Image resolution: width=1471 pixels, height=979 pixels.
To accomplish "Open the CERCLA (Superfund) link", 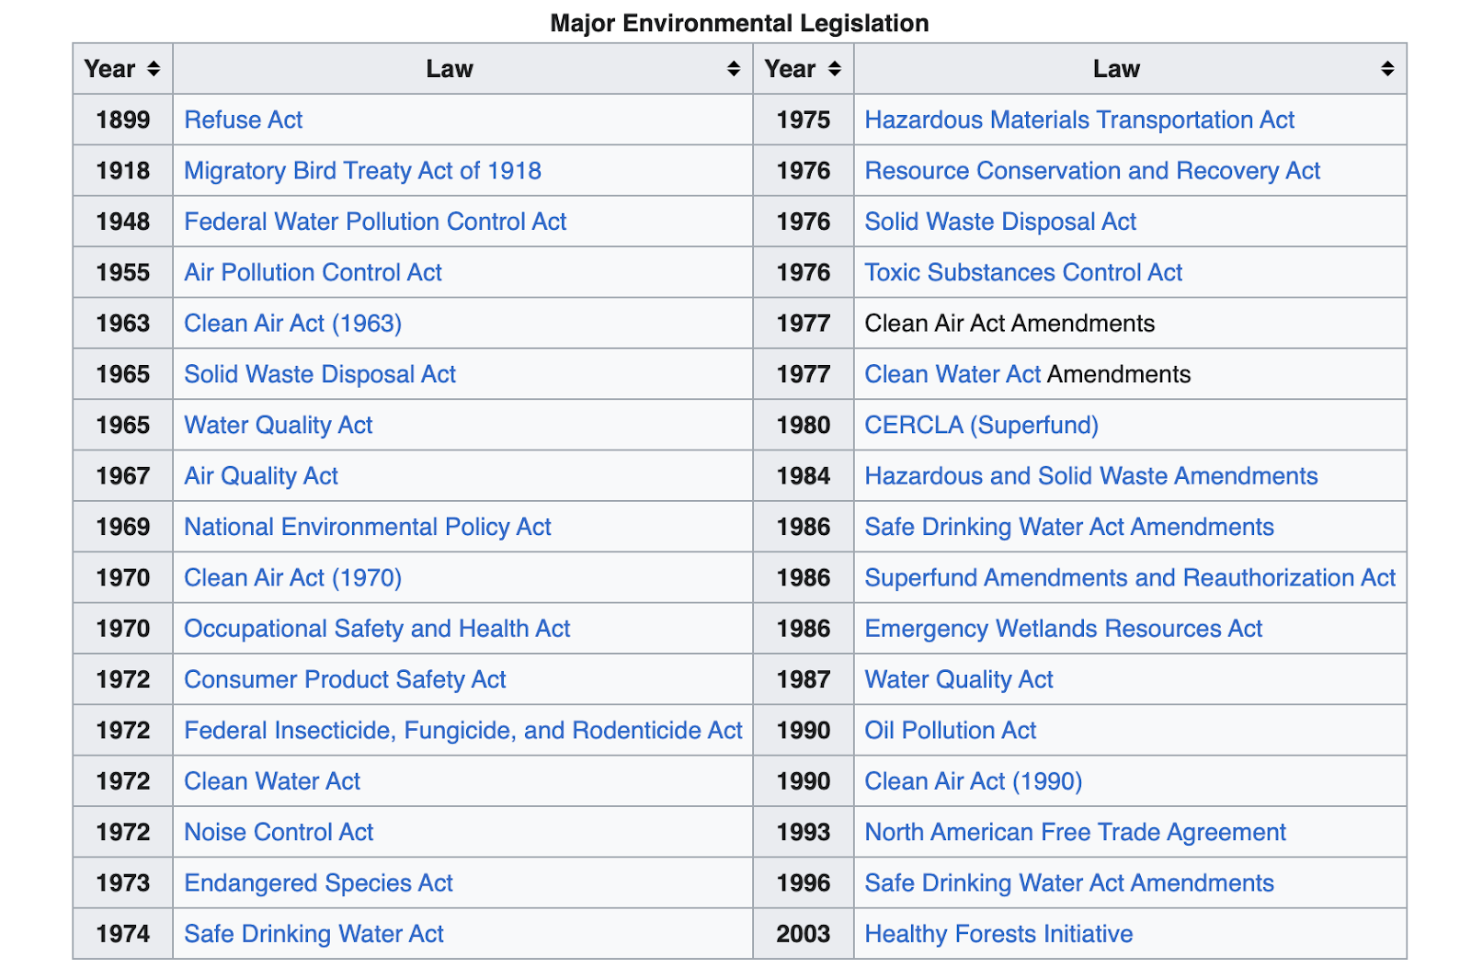I will point(981,426).
